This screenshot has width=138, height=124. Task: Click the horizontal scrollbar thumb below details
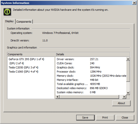[x=89, y=97]
